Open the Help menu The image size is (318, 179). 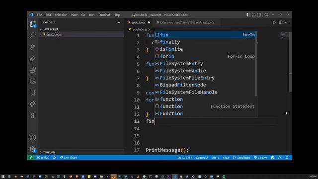(117, 15)
